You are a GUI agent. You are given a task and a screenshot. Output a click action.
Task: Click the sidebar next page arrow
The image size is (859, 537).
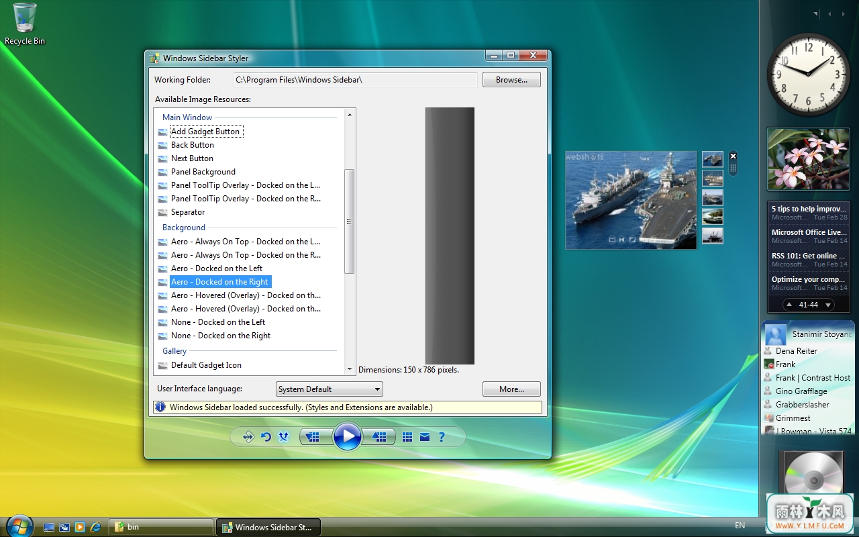(x=844, y=13)
